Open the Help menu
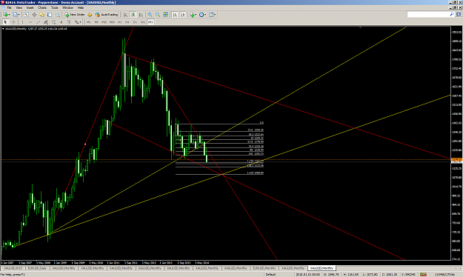Viewport: 463px width, 277px height. click(80, 7)
